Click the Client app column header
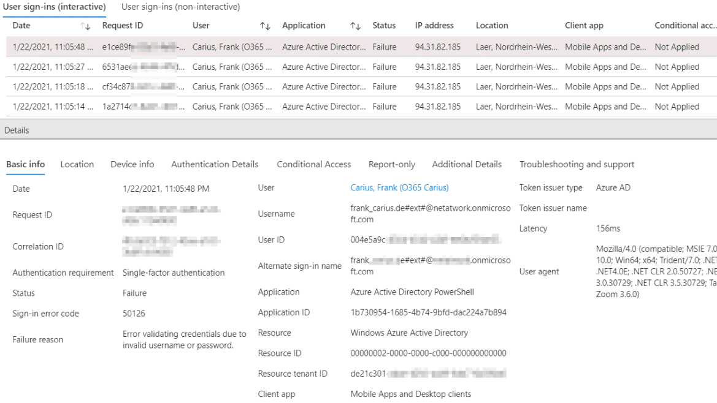The image size is (717, 403). click(x=584, y=26)
